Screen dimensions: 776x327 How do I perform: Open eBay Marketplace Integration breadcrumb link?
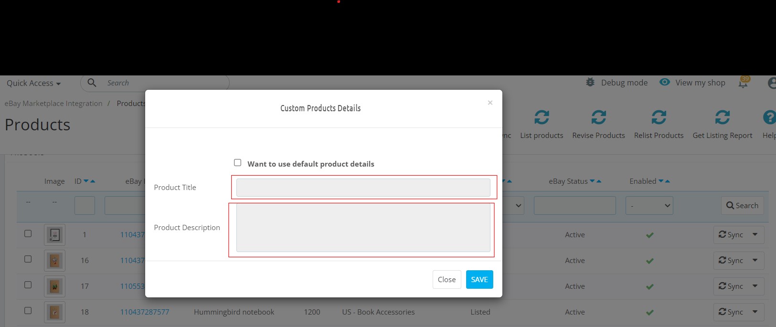pyautogui.click(x=53, y=104)
